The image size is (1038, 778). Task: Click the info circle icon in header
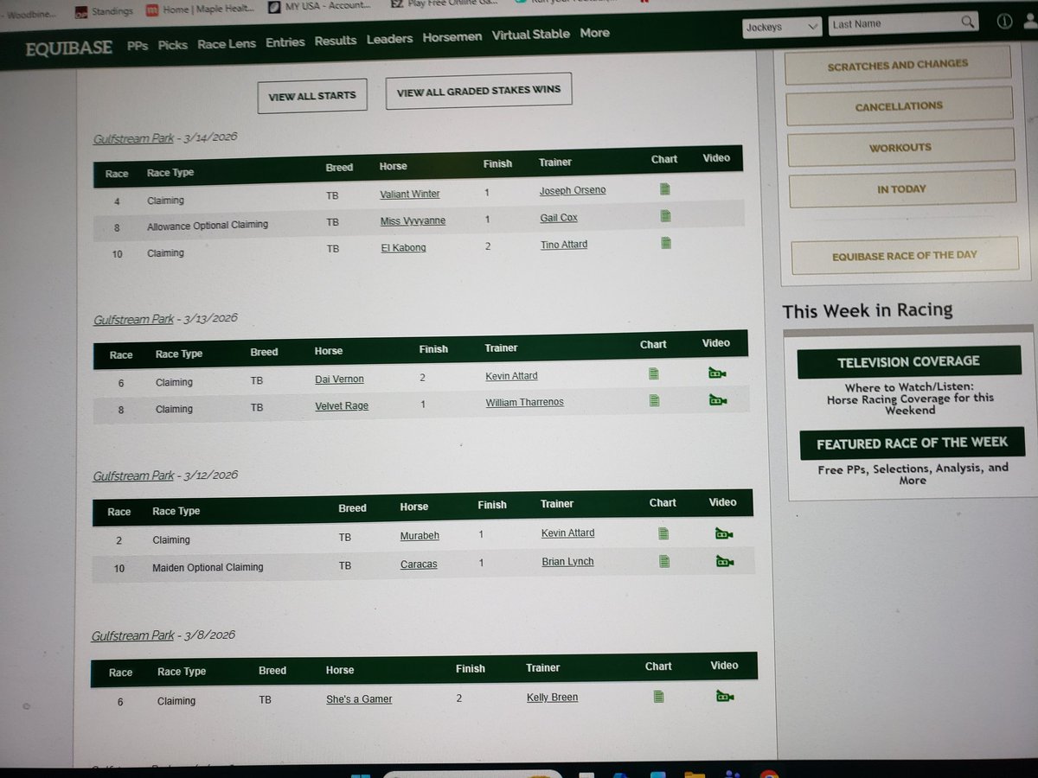click(x=1004, y=22)
